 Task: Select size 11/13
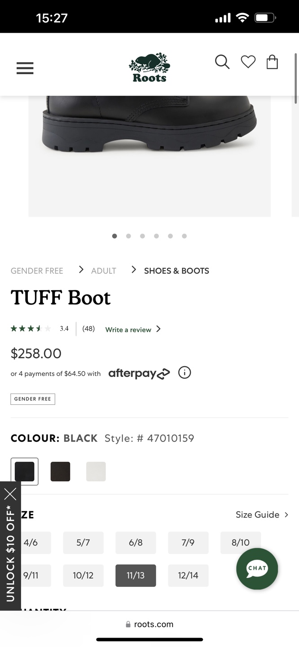[x=136, y=575]
